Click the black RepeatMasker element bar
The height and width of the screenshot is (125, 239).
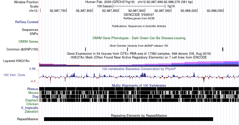tap(129, 119)
